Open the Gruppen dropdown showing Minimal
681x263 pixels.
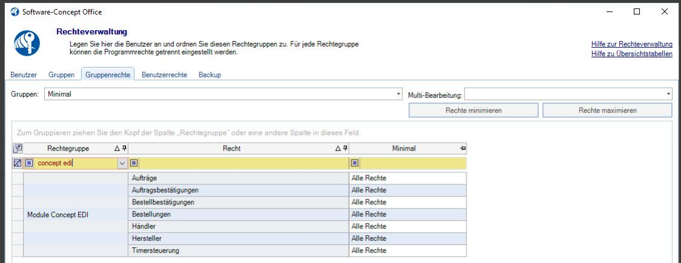pyautogui.click(x=398, y=95)
